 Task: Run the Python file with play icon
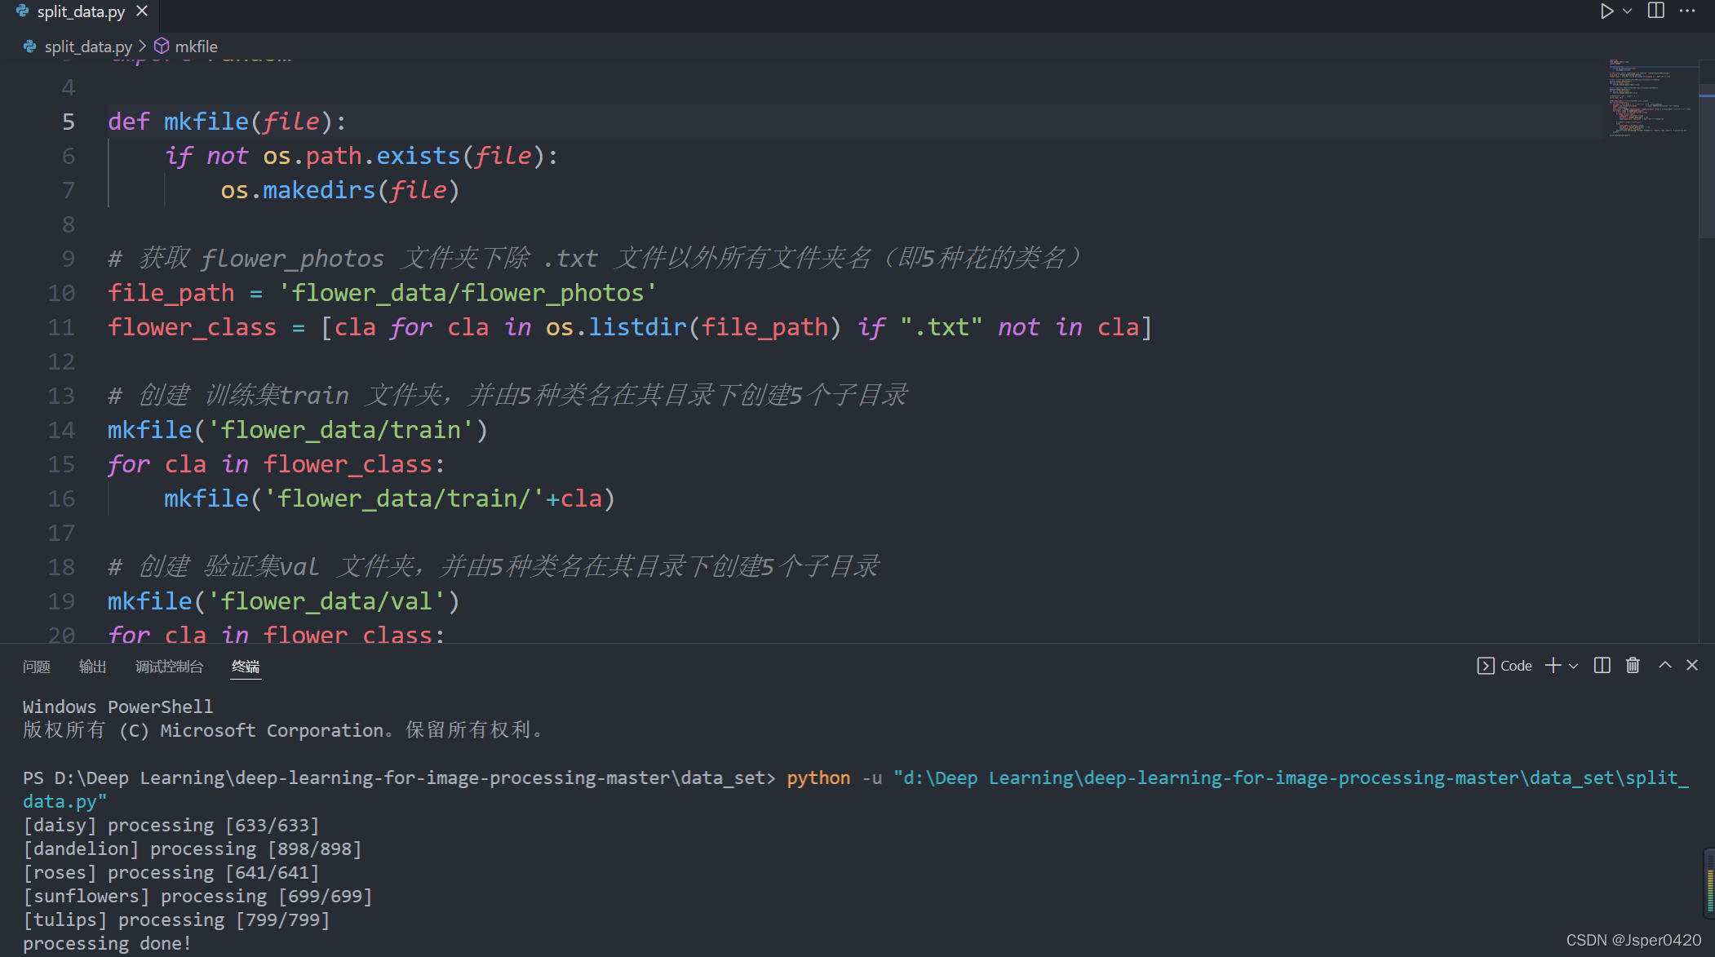point(1606,11)
